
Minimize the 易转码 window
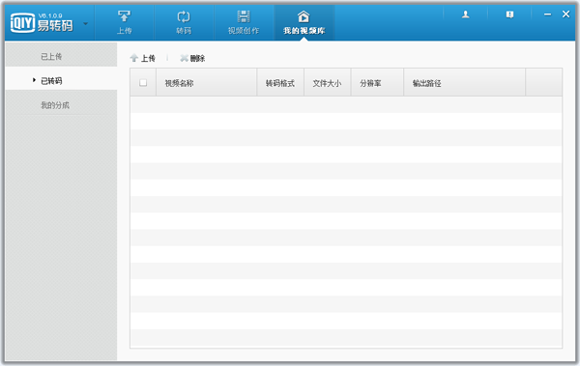(x=547, y=14)
